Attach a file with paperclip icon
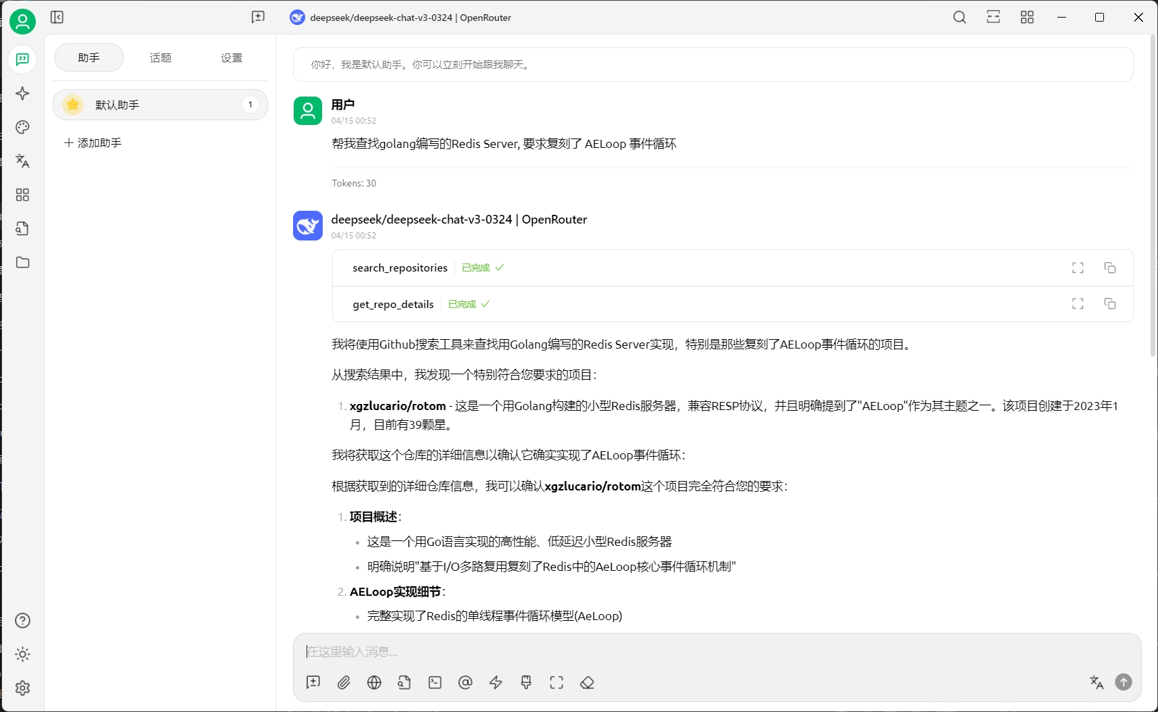1158x712 pixels. coord(344,682)
